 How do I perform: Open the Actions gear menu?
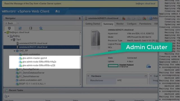153,18
